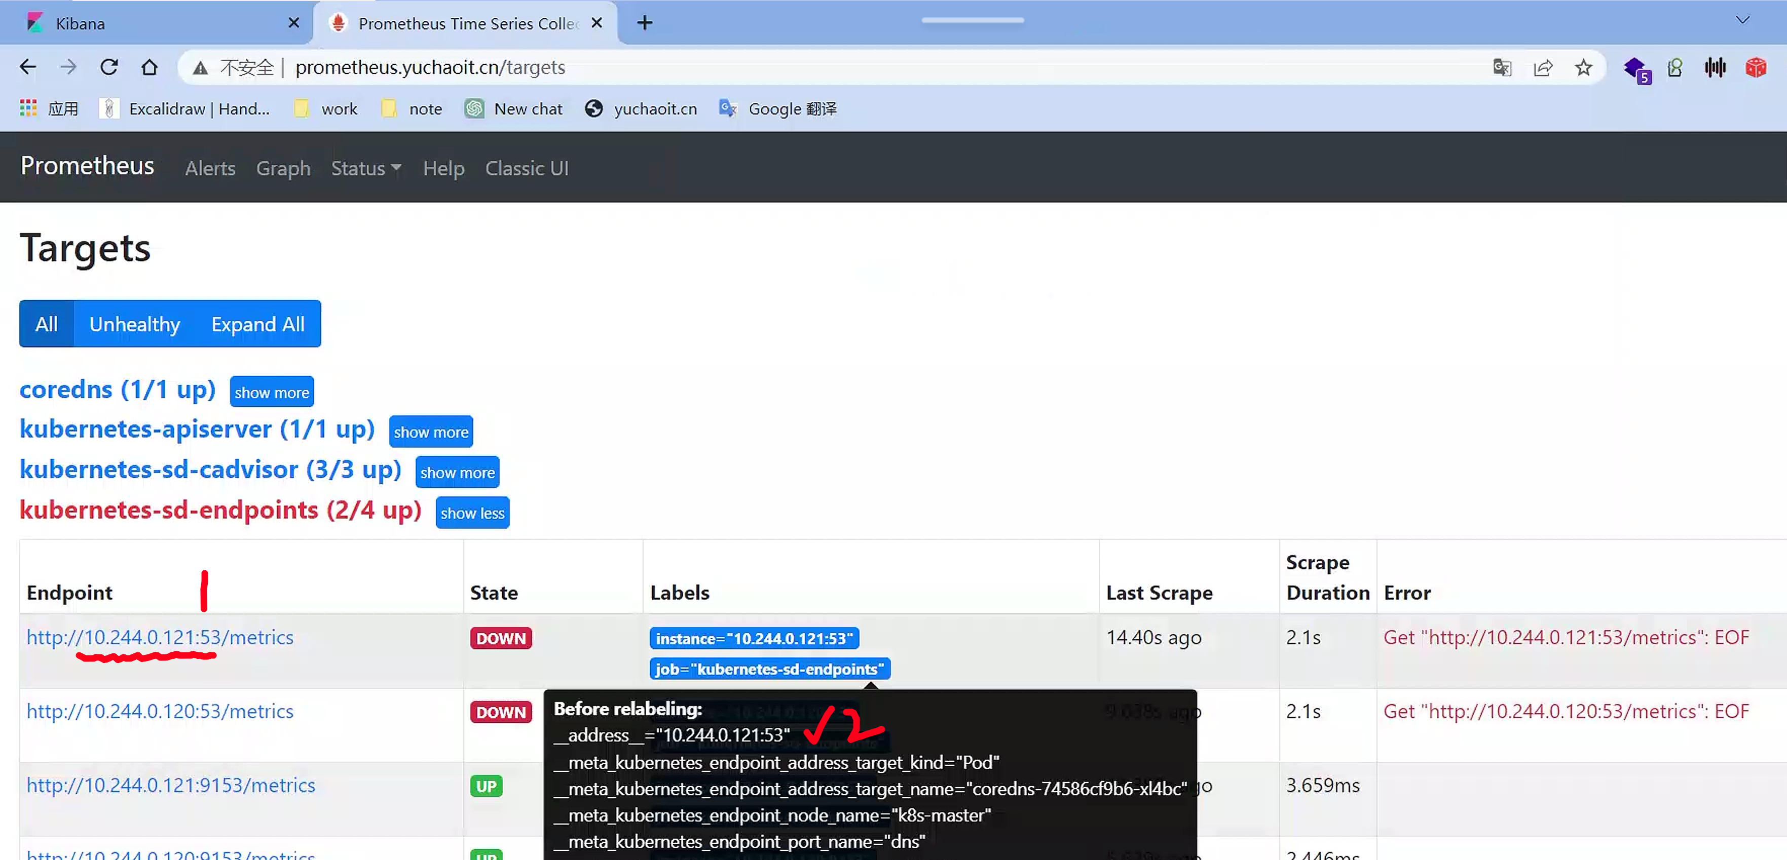Click the translate page icon in address bar
The image size is (1787, 860).
(x=1502, y=67)
